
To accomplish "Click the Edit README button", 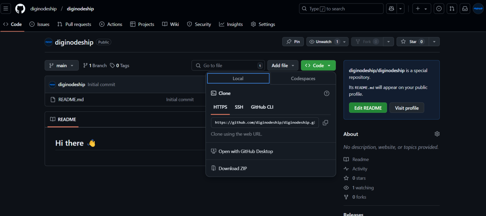I will (368, 108).
